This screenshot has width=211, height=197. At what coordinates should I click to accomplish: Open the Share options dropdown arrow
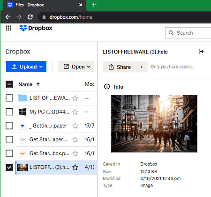click(x=141, y=67)
